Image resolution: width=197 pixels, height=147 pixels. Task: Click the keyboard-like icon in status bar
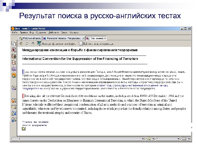click(184, 139)
